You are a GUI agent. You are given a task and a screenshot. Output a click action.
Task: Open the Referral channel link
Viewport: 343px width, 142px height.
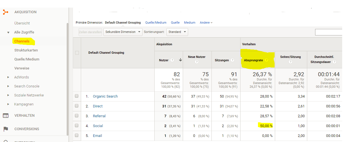(99, 116)
